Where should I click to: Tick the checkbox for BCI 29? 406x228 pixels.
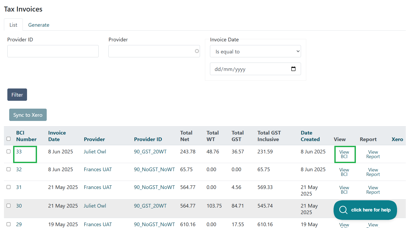tap(9, 224)
